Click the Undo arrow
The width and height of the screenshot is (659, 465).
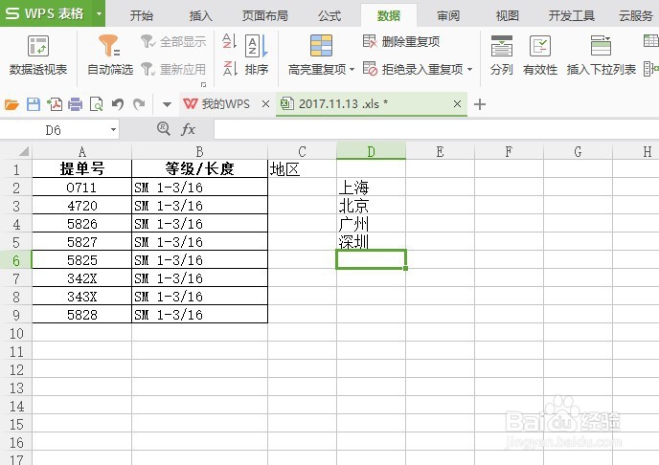tap(118, 104)
